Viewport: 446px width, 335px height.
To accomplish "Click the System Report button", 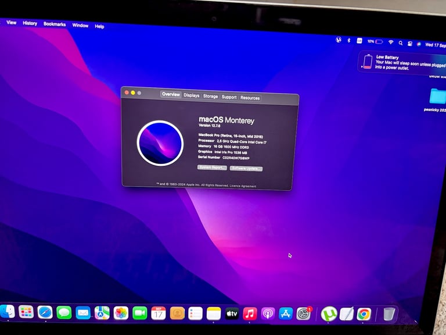I will (212, 167).
